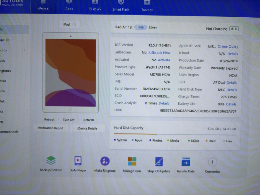Click the 5.24 GB / 14.90 GB capacity text
This screenshot has width=260, height=195.
(x=222, y=129)
